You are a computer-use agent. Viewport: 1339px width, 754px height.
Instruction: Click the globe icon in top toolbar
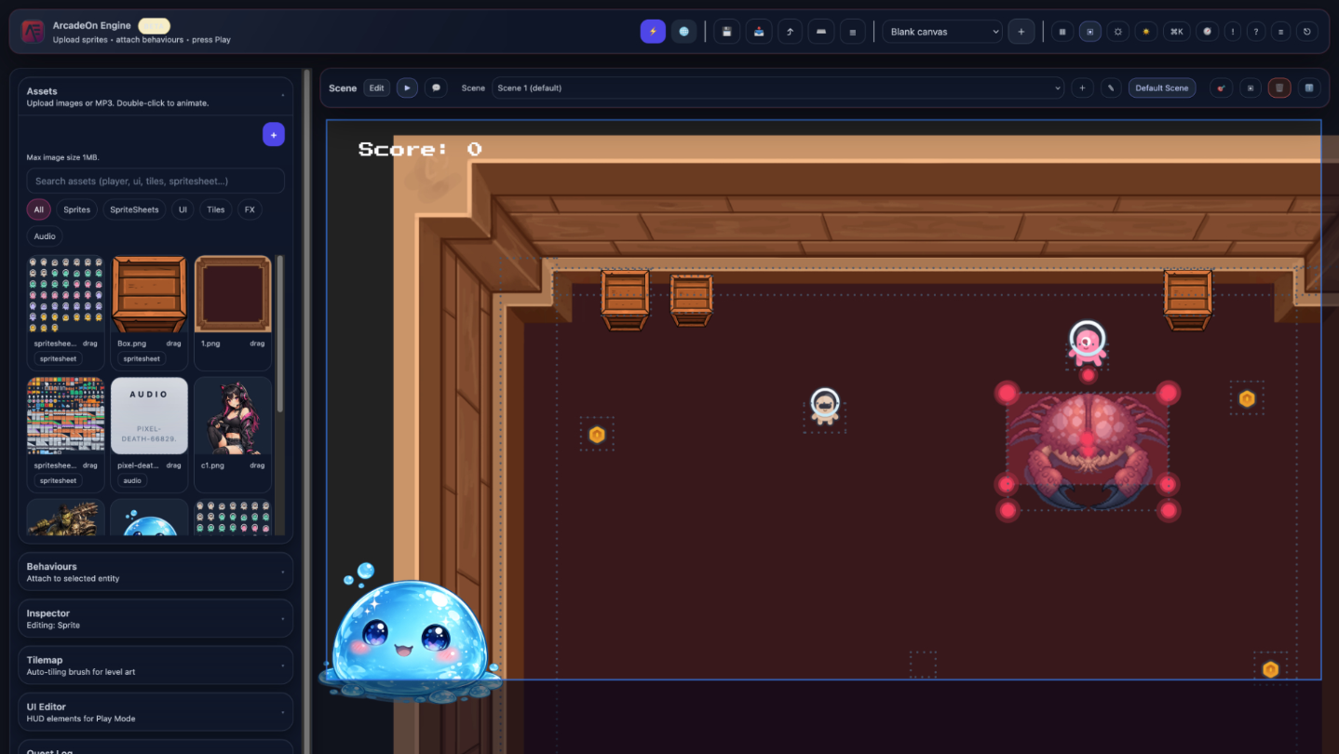(684, 32)
